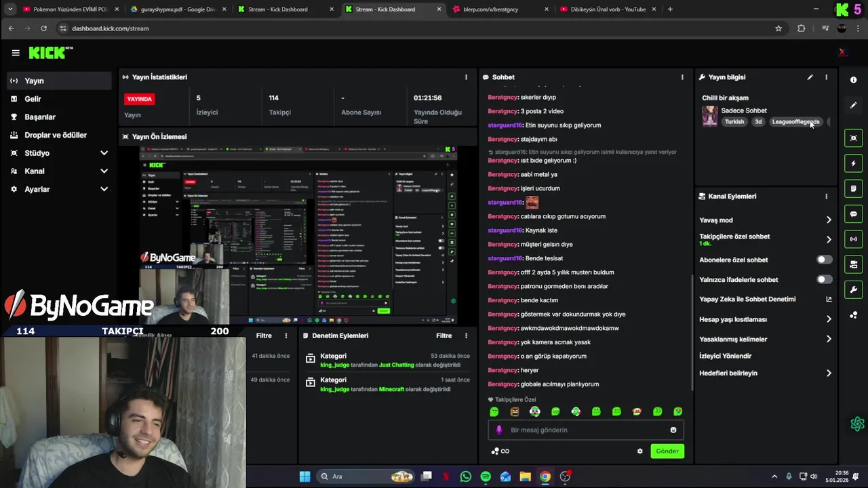This screenshot has width=868, height=488.
Task: Select the lightning bolt widget icon
Action: point(853,163)
